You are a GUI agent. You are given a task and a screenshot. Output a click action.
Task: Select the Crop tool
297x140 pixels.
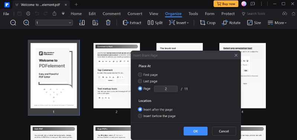[208, 23]
